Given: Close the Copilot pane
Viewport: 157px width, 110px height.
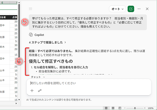Looking at the screenshot, I should [147, 9].
